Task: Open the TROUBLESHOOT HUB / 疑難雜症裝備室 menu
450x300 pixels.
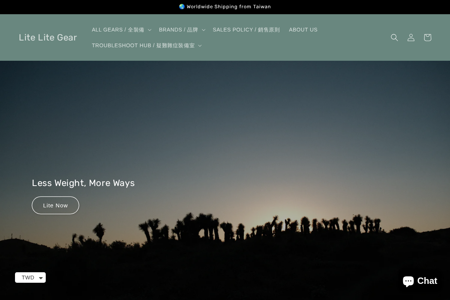Action: [144, 45]
